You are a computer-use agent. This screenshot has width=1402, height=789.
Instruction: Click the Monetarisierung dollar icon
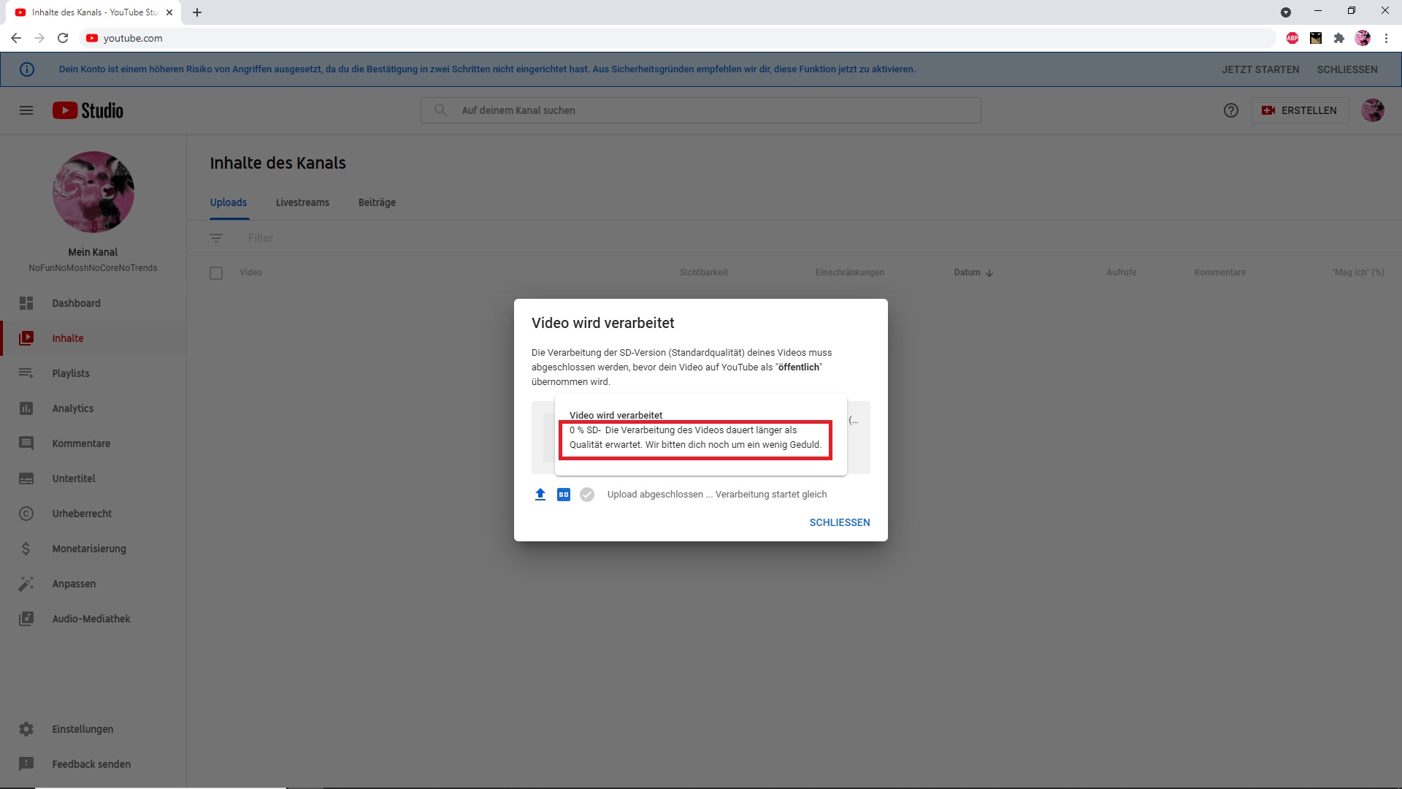[26, 549]
